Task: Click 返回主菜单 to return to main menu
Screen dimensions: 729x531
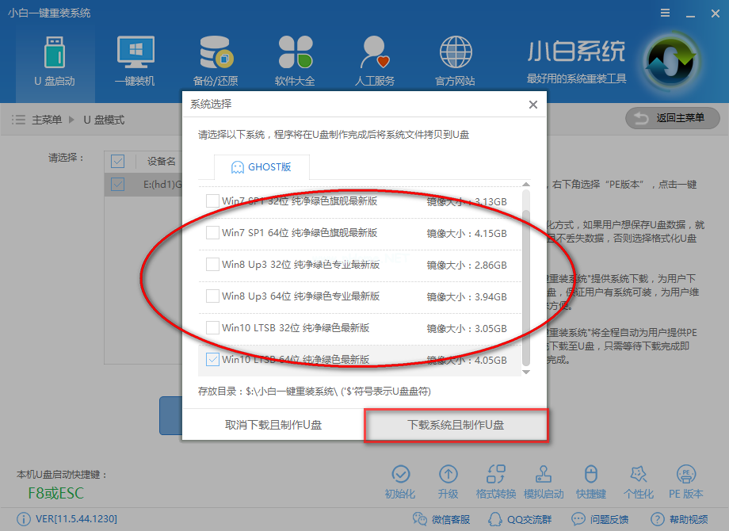Action: tap(672, 118)
